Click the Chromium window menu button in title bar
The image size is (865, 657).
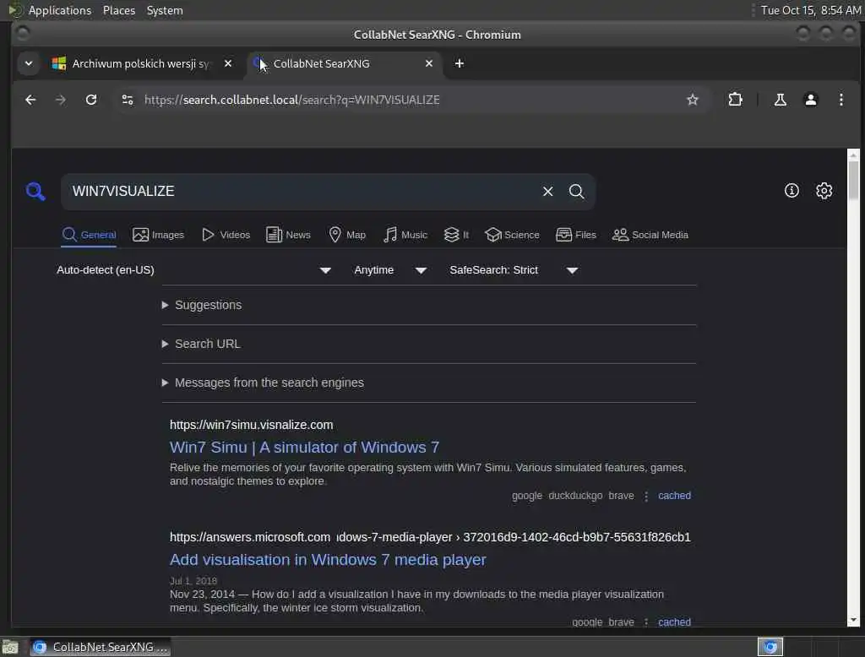pyautogui.click(x=23, y=35)
